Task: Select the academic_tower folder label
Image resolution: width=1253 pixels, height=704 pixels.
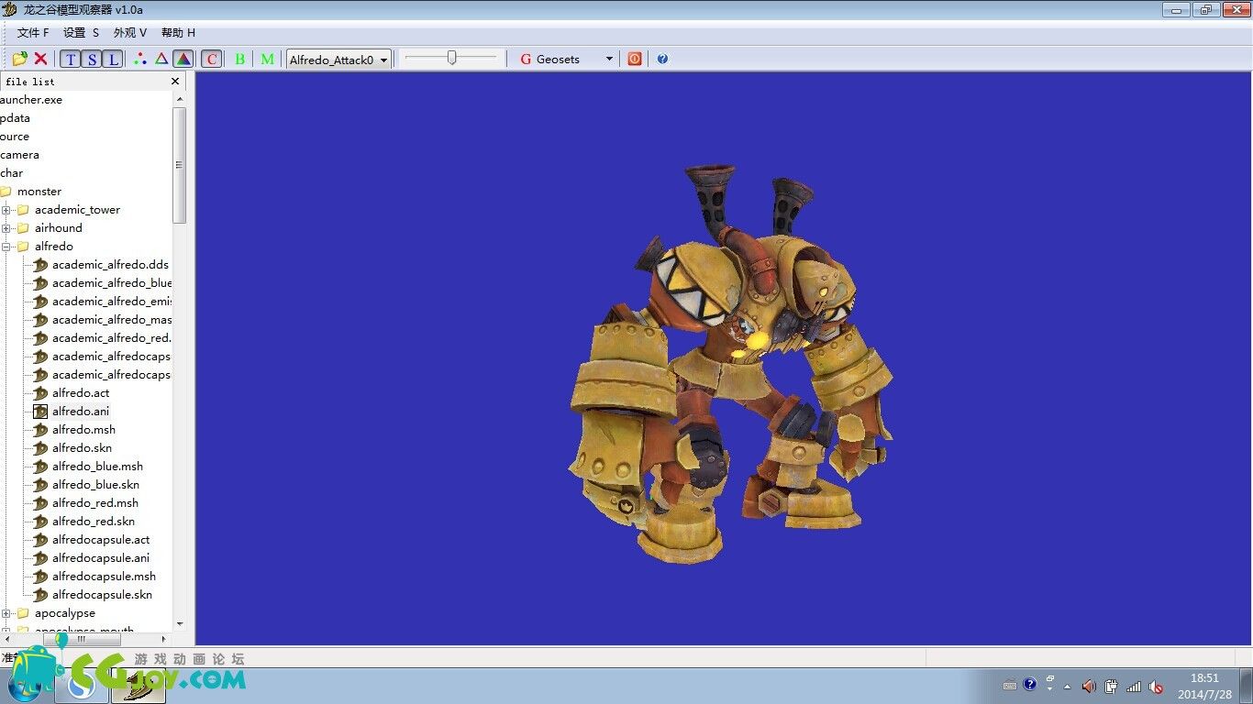Action: [x=78, y=210]
